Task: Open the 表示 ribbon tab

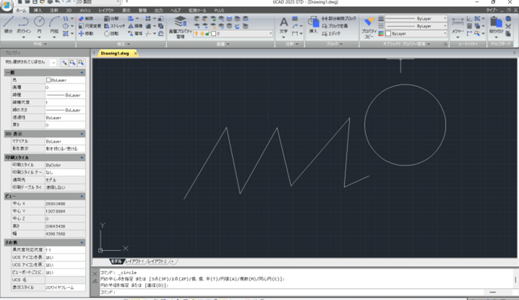Action: pyautogui.click(x=126, y=10)
